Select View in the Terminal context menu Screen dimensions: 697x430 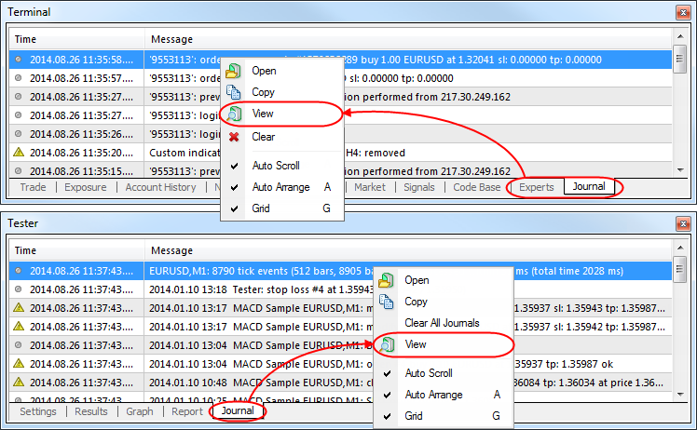(263, 114)
